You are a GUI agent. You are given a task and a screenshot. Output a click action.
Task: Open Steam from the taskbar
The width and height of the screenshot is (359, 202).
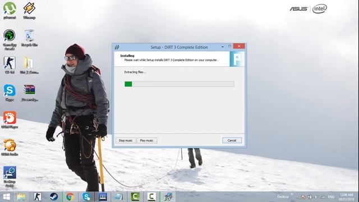click(54, 197)
